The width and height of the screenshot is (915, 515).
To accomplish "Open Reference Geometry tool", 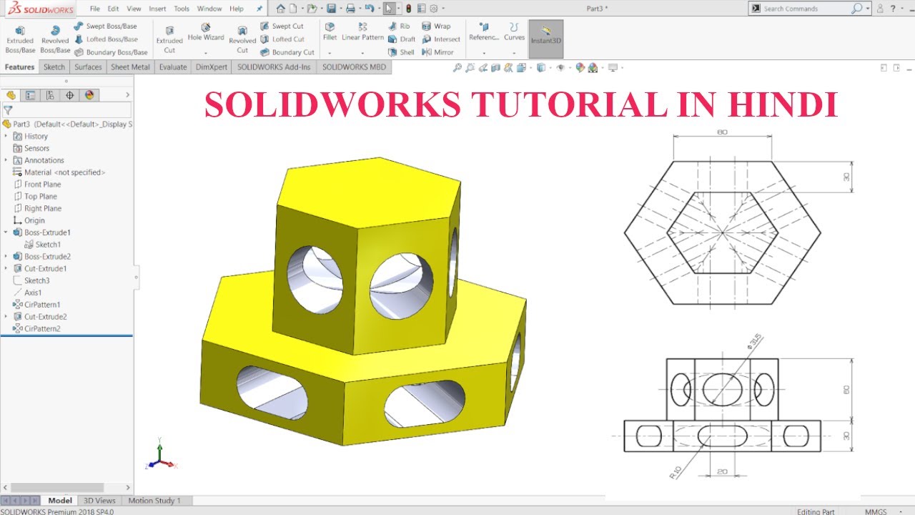I will (x=484, y=33).
